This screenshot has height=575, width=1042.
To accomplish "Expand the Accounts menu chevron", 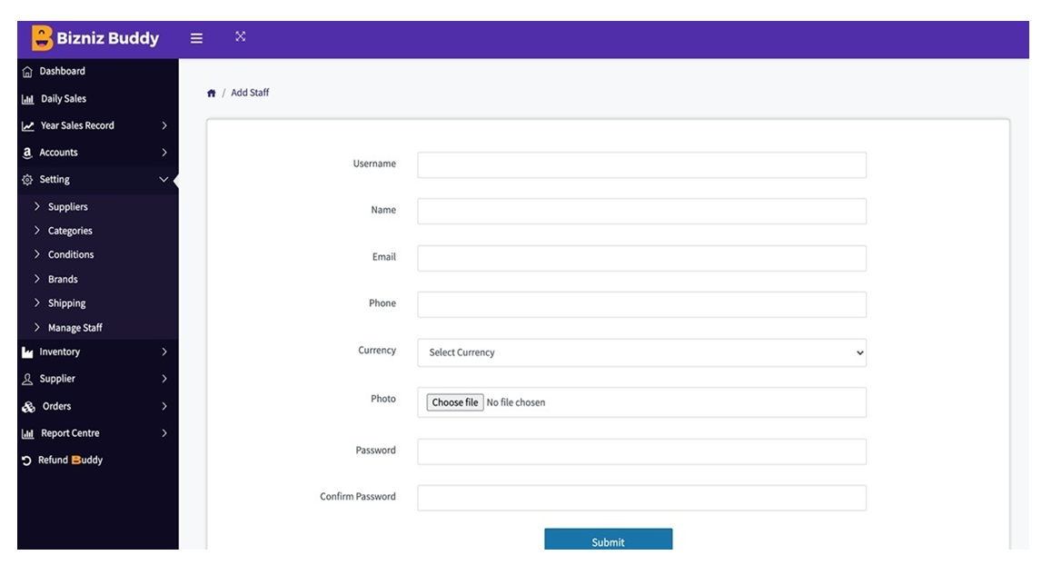I will point(164,153).
